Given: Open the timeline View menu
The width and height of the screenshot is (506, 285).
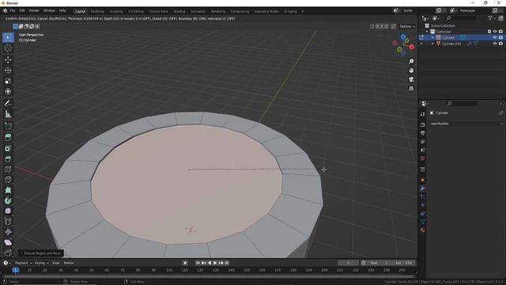Looking at the screenshot, I should pos(56,263).
